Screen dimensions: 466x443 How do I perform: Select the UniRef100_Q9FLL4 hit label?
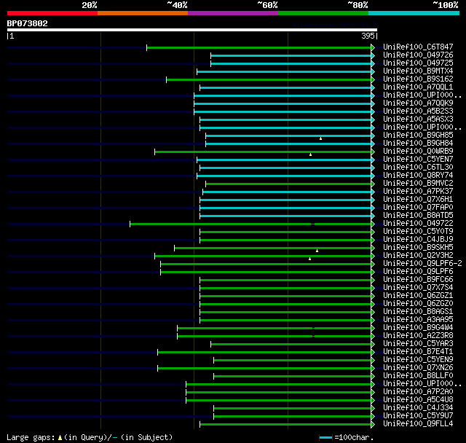418,424
